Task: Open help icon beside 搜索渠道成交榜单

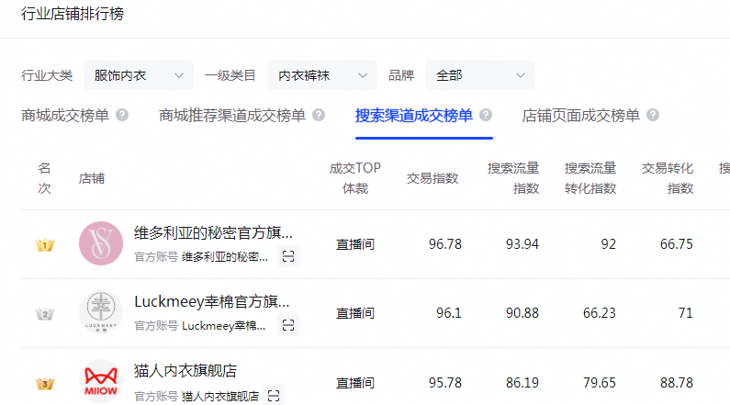Action: 486,115
